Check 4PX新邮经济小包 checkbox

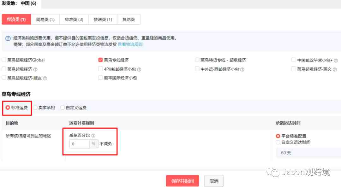point(100,69)
